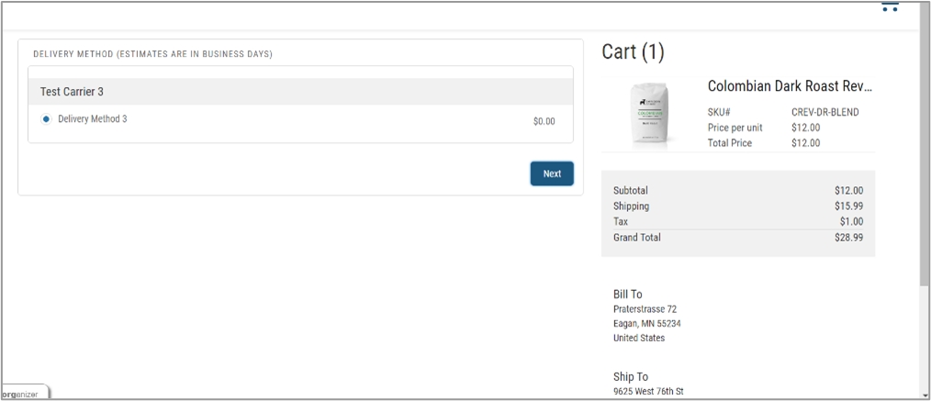931x401 pixels.
Task: Click the Test Carrier 3 header
Action: [72, 93]
